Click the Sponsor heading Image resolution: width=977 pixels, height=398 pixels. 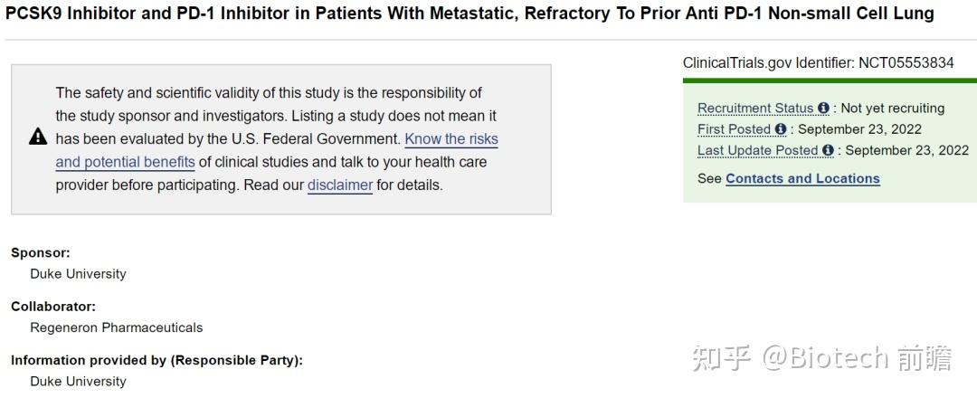(x=41, y=253)
